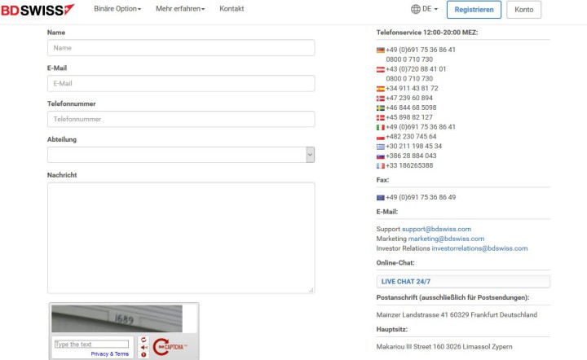Click the captcha image showing 1689
Screen dimensions: 587x360
(117, 318)
